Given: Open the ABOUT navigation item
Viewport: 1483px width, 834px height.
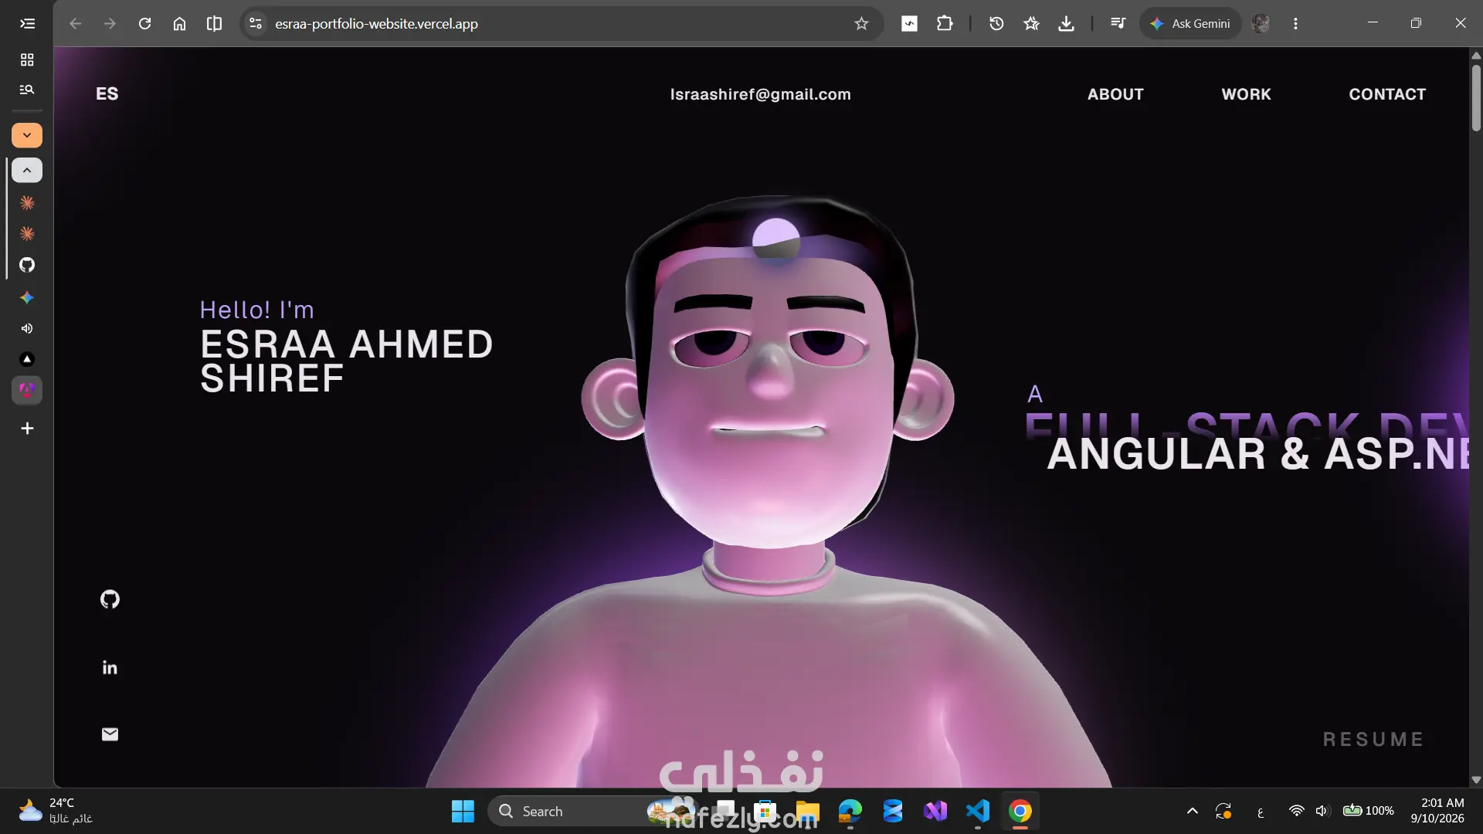Looking at the screenshot, I should (1115, 94).
